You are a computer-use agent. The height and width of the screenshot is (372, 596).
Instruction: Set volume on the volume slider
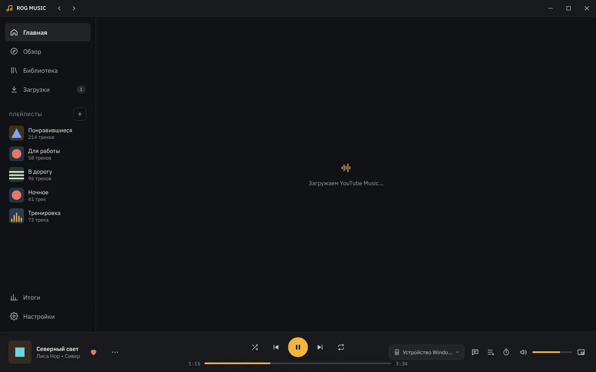tap(552, 352)
